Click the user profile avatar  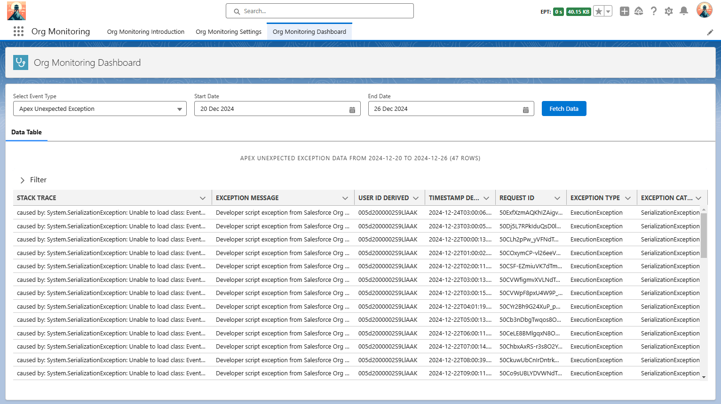704,10
